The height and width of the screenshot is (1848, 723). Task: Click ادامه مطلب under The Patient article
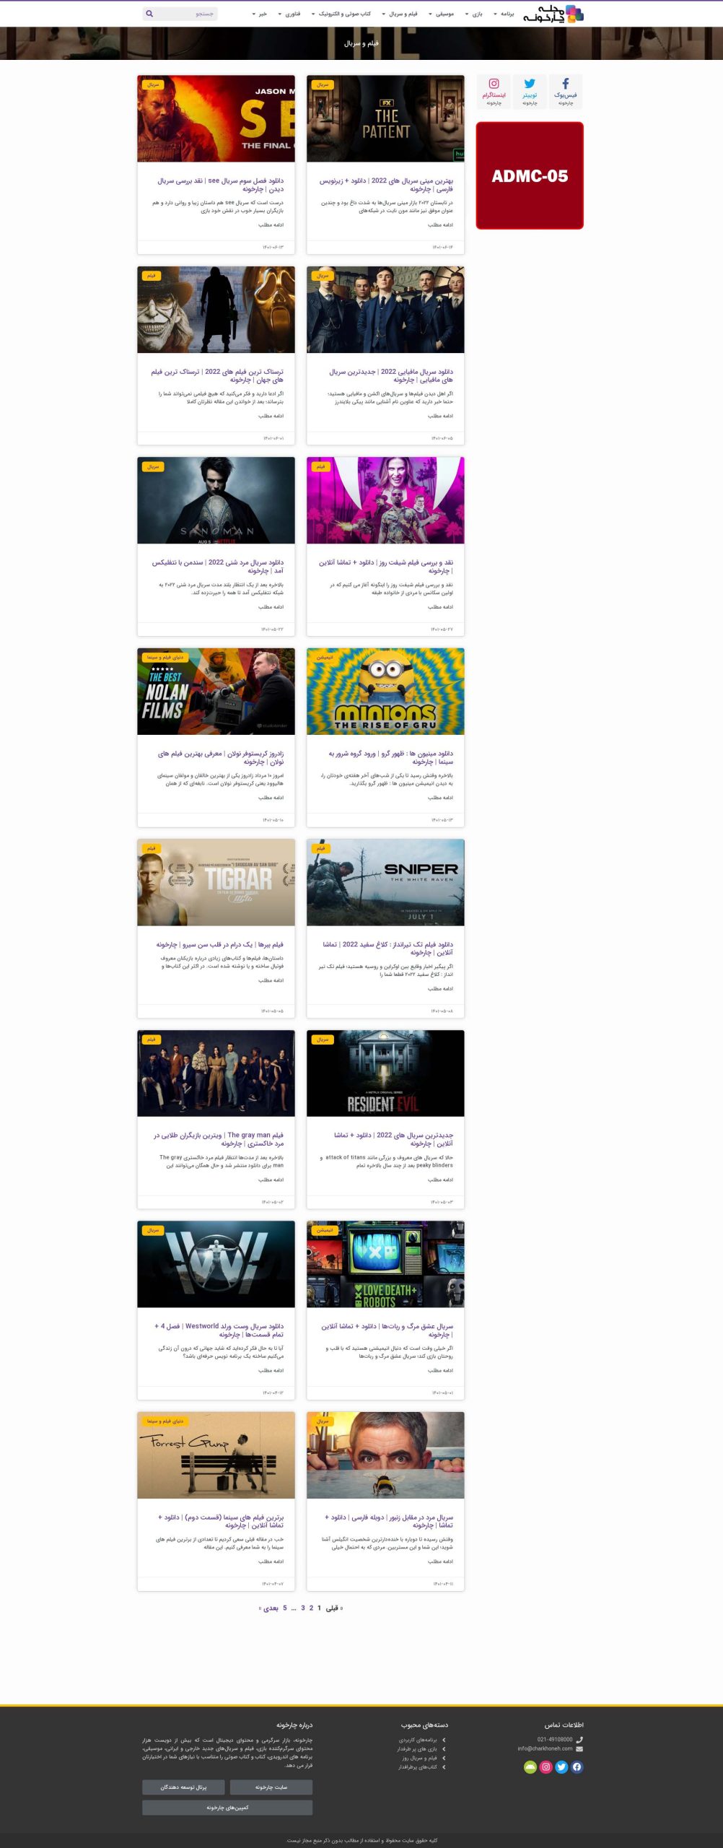pos(440,225)
